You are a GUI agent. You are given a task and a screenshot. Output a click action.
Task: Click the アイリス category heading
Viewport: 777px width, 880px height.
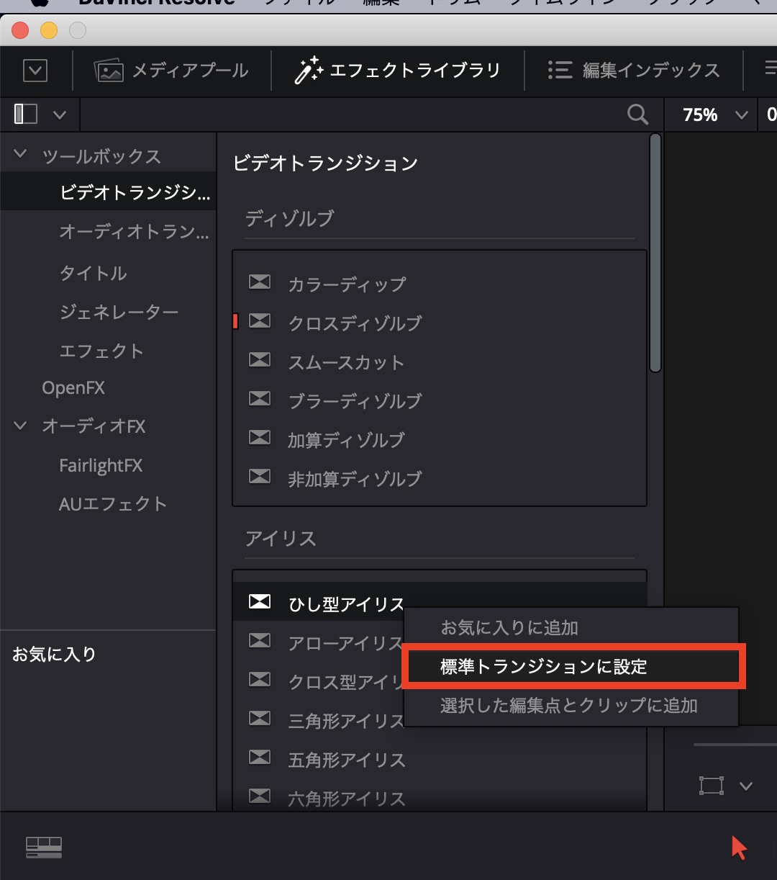[281, 539]
